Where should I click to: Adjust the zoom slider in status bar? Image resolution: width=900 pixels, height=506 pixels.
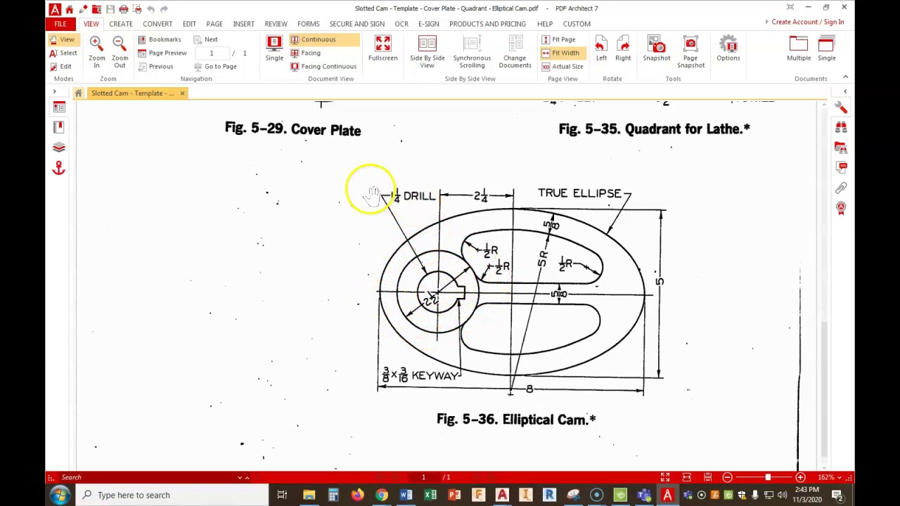tap(767, 477)
